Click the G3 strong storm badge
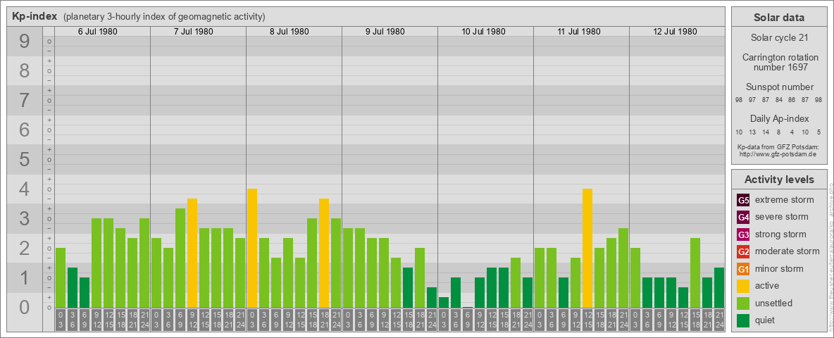The width and height of the screenshot is (834, 338). 743,234
